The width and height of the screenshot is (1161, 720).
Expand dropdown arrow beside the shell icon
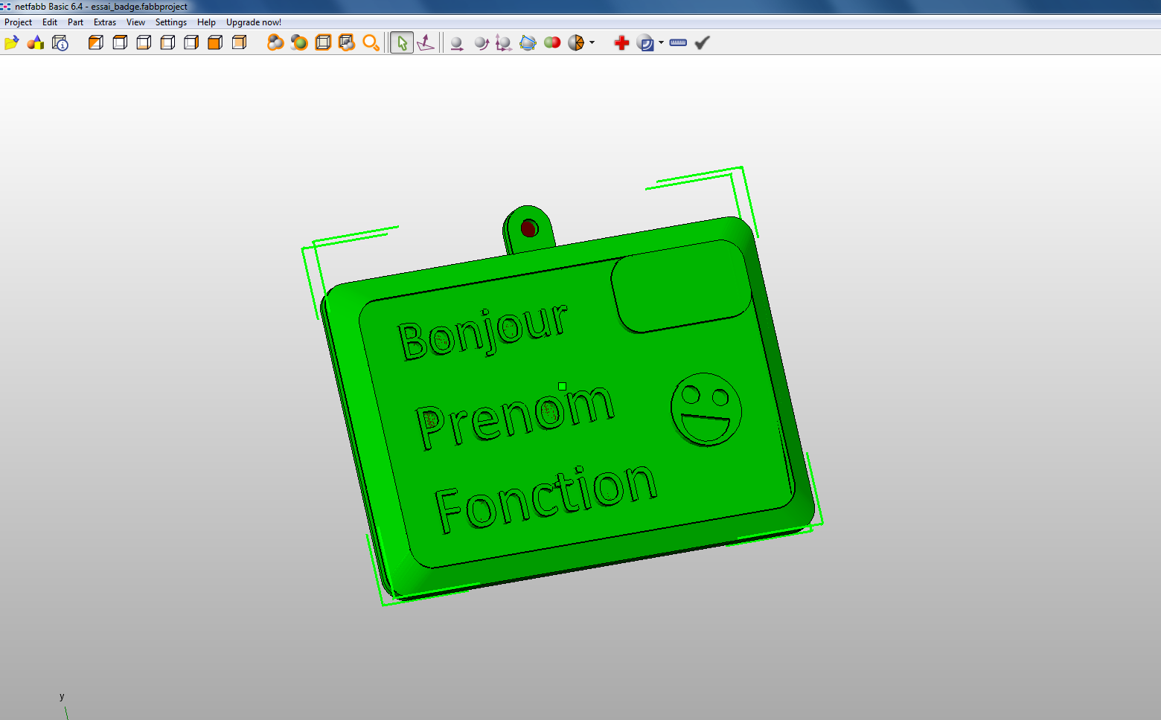pyautogui.click(x=661, y=43)
